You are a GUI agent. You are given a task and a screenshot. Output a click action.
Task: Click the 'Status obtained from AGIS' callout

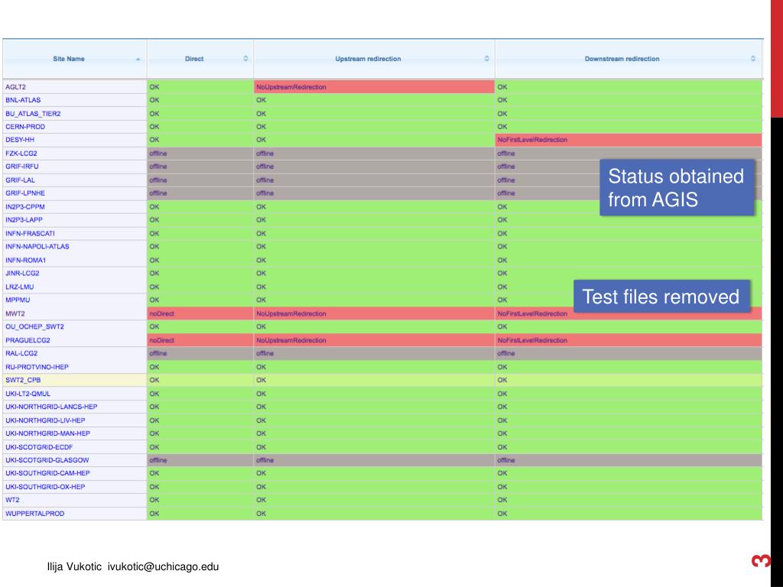point(677,188)
